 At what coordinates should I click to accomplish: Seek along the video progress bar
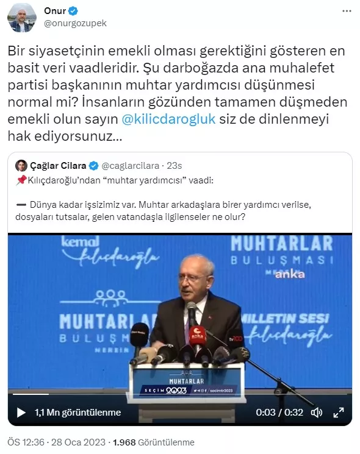[180, 394]
